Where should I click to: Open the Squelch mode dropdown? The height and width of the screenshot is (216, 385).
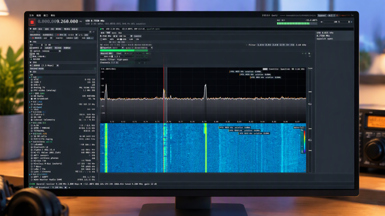click(x=123, y=48)
